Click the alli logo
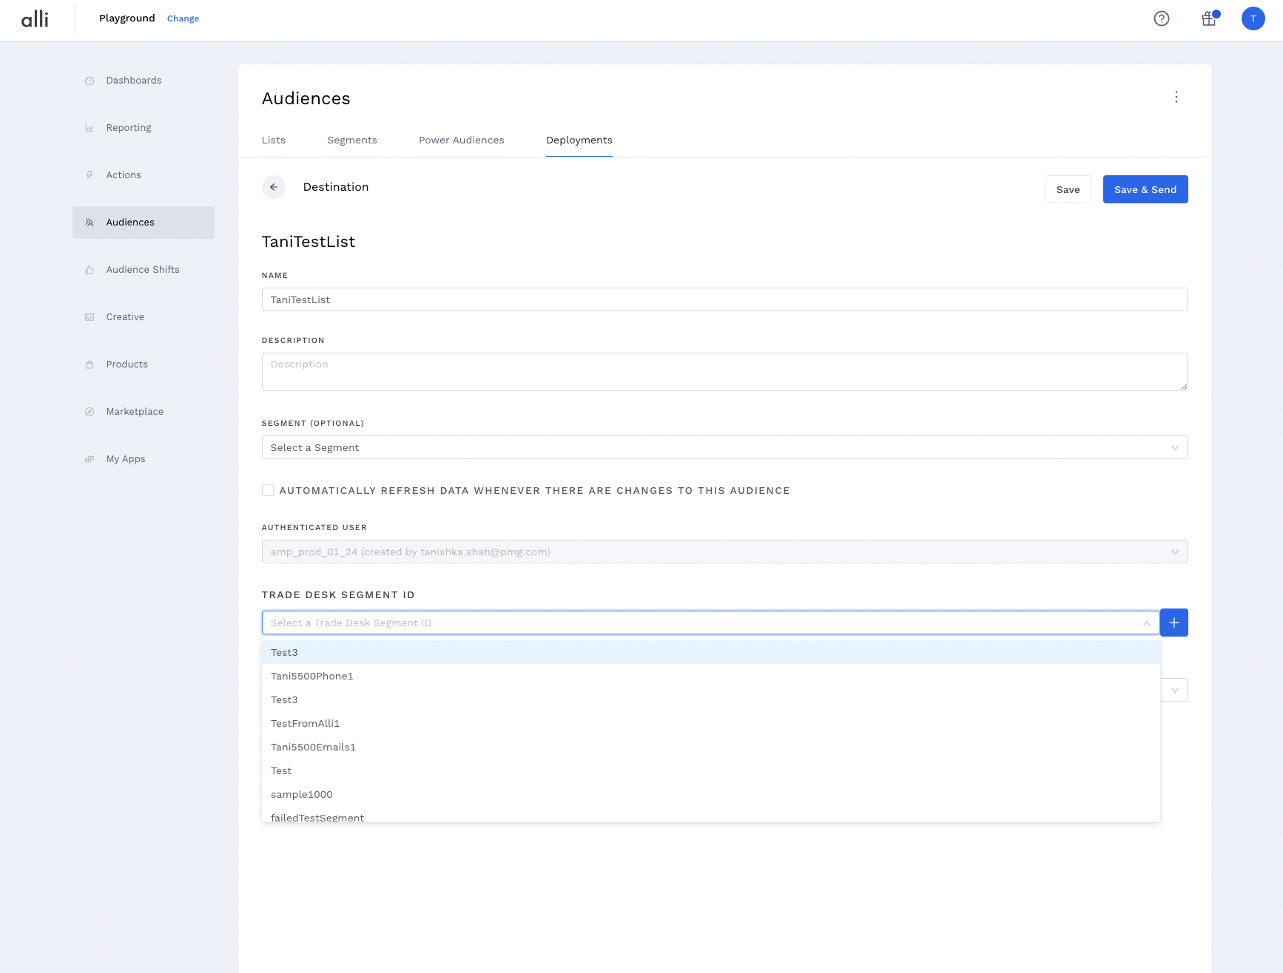 [35, 18]
